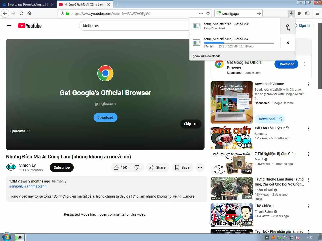The height and width of the screenshot is (241, 322).
Task: Close the Smartgaga Downloading tab
Action: tap(52, 5)
